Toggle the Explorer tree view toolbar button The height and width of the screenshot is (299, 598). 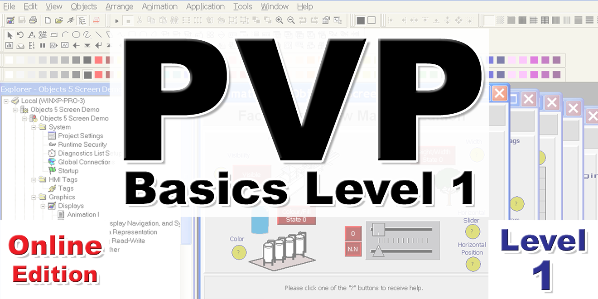pyautogui.click(x=82, y=20)
